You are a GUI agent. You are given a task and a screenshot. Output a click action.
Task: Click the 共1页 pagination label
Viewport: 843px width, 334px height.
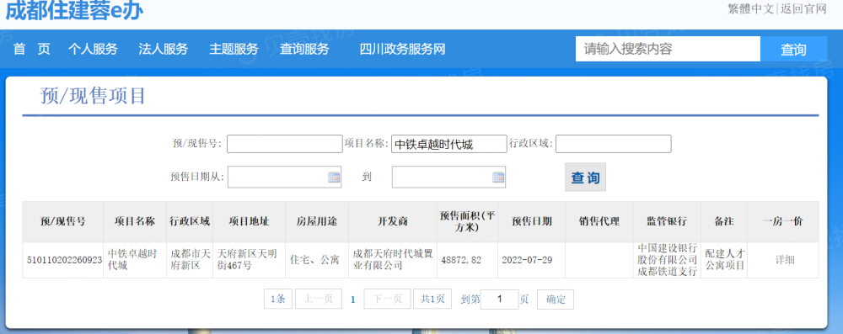tap(432, 300)
